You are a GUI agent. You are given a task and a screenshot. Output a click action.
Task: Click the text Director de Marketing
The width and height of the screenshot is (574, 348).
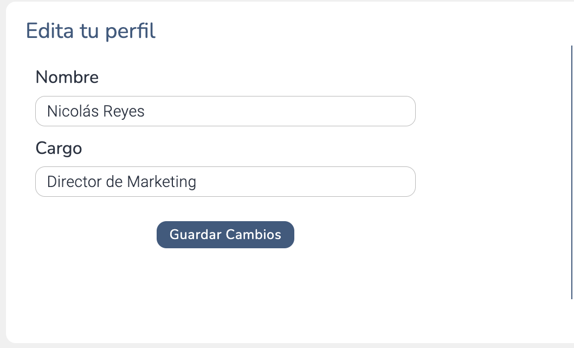click(122, 181)
